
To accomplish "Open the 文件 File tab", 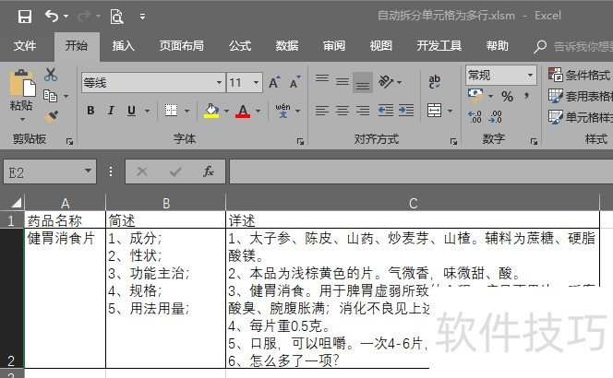I will (25, 46).
